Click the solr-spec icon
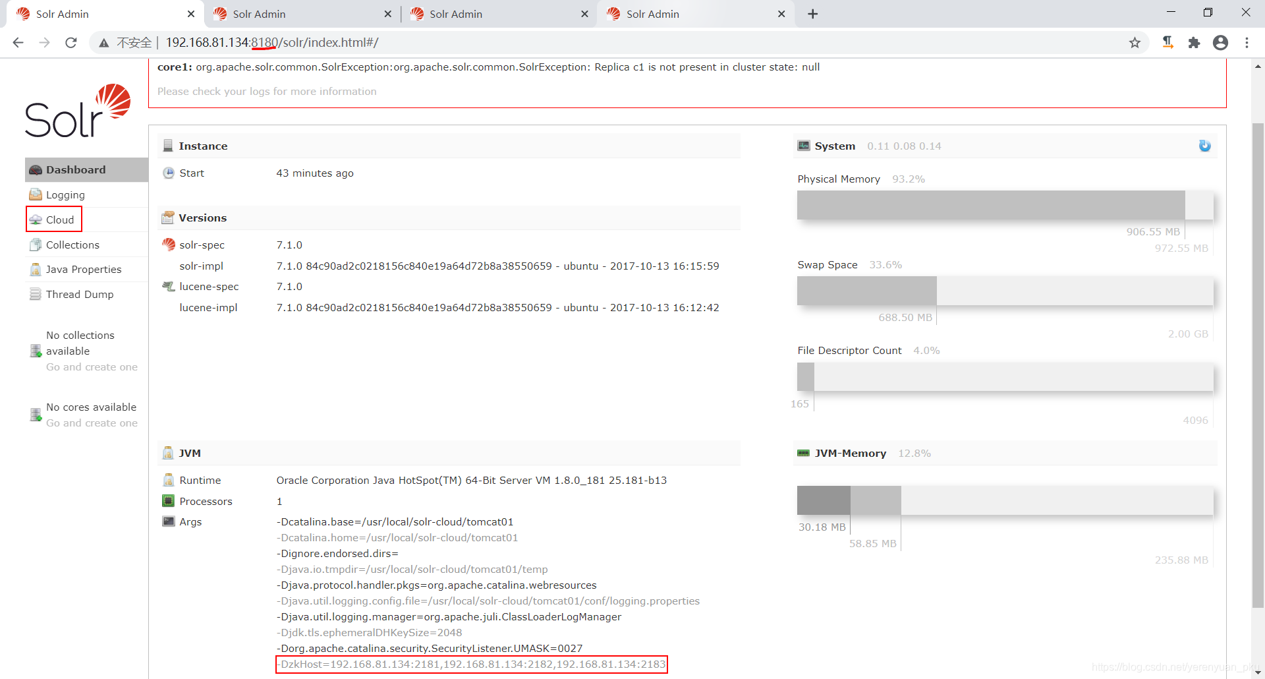Viewport: 1265px width, 679px height. [169, 245]
